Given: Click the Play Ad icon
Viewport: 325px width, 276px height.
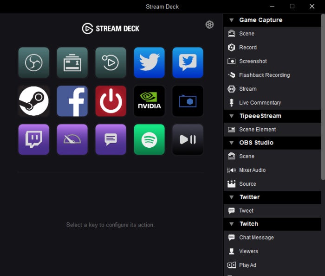Looking at the screenshot, I should 231,265.
